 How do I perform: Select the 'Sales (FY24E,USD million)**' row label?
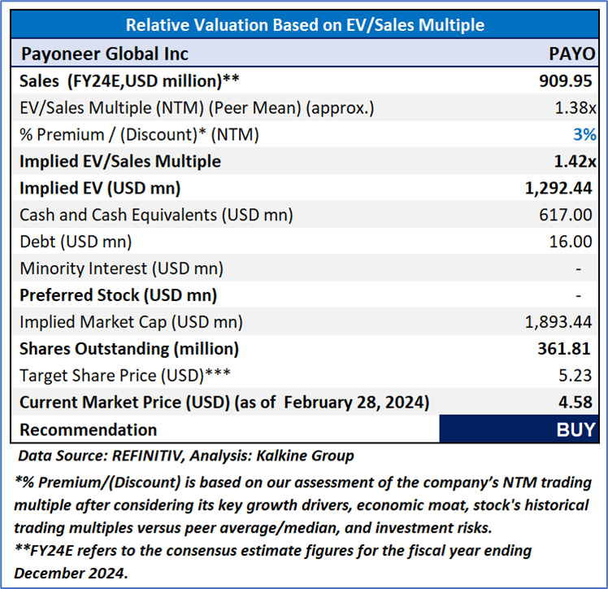[x=129, y=81]
